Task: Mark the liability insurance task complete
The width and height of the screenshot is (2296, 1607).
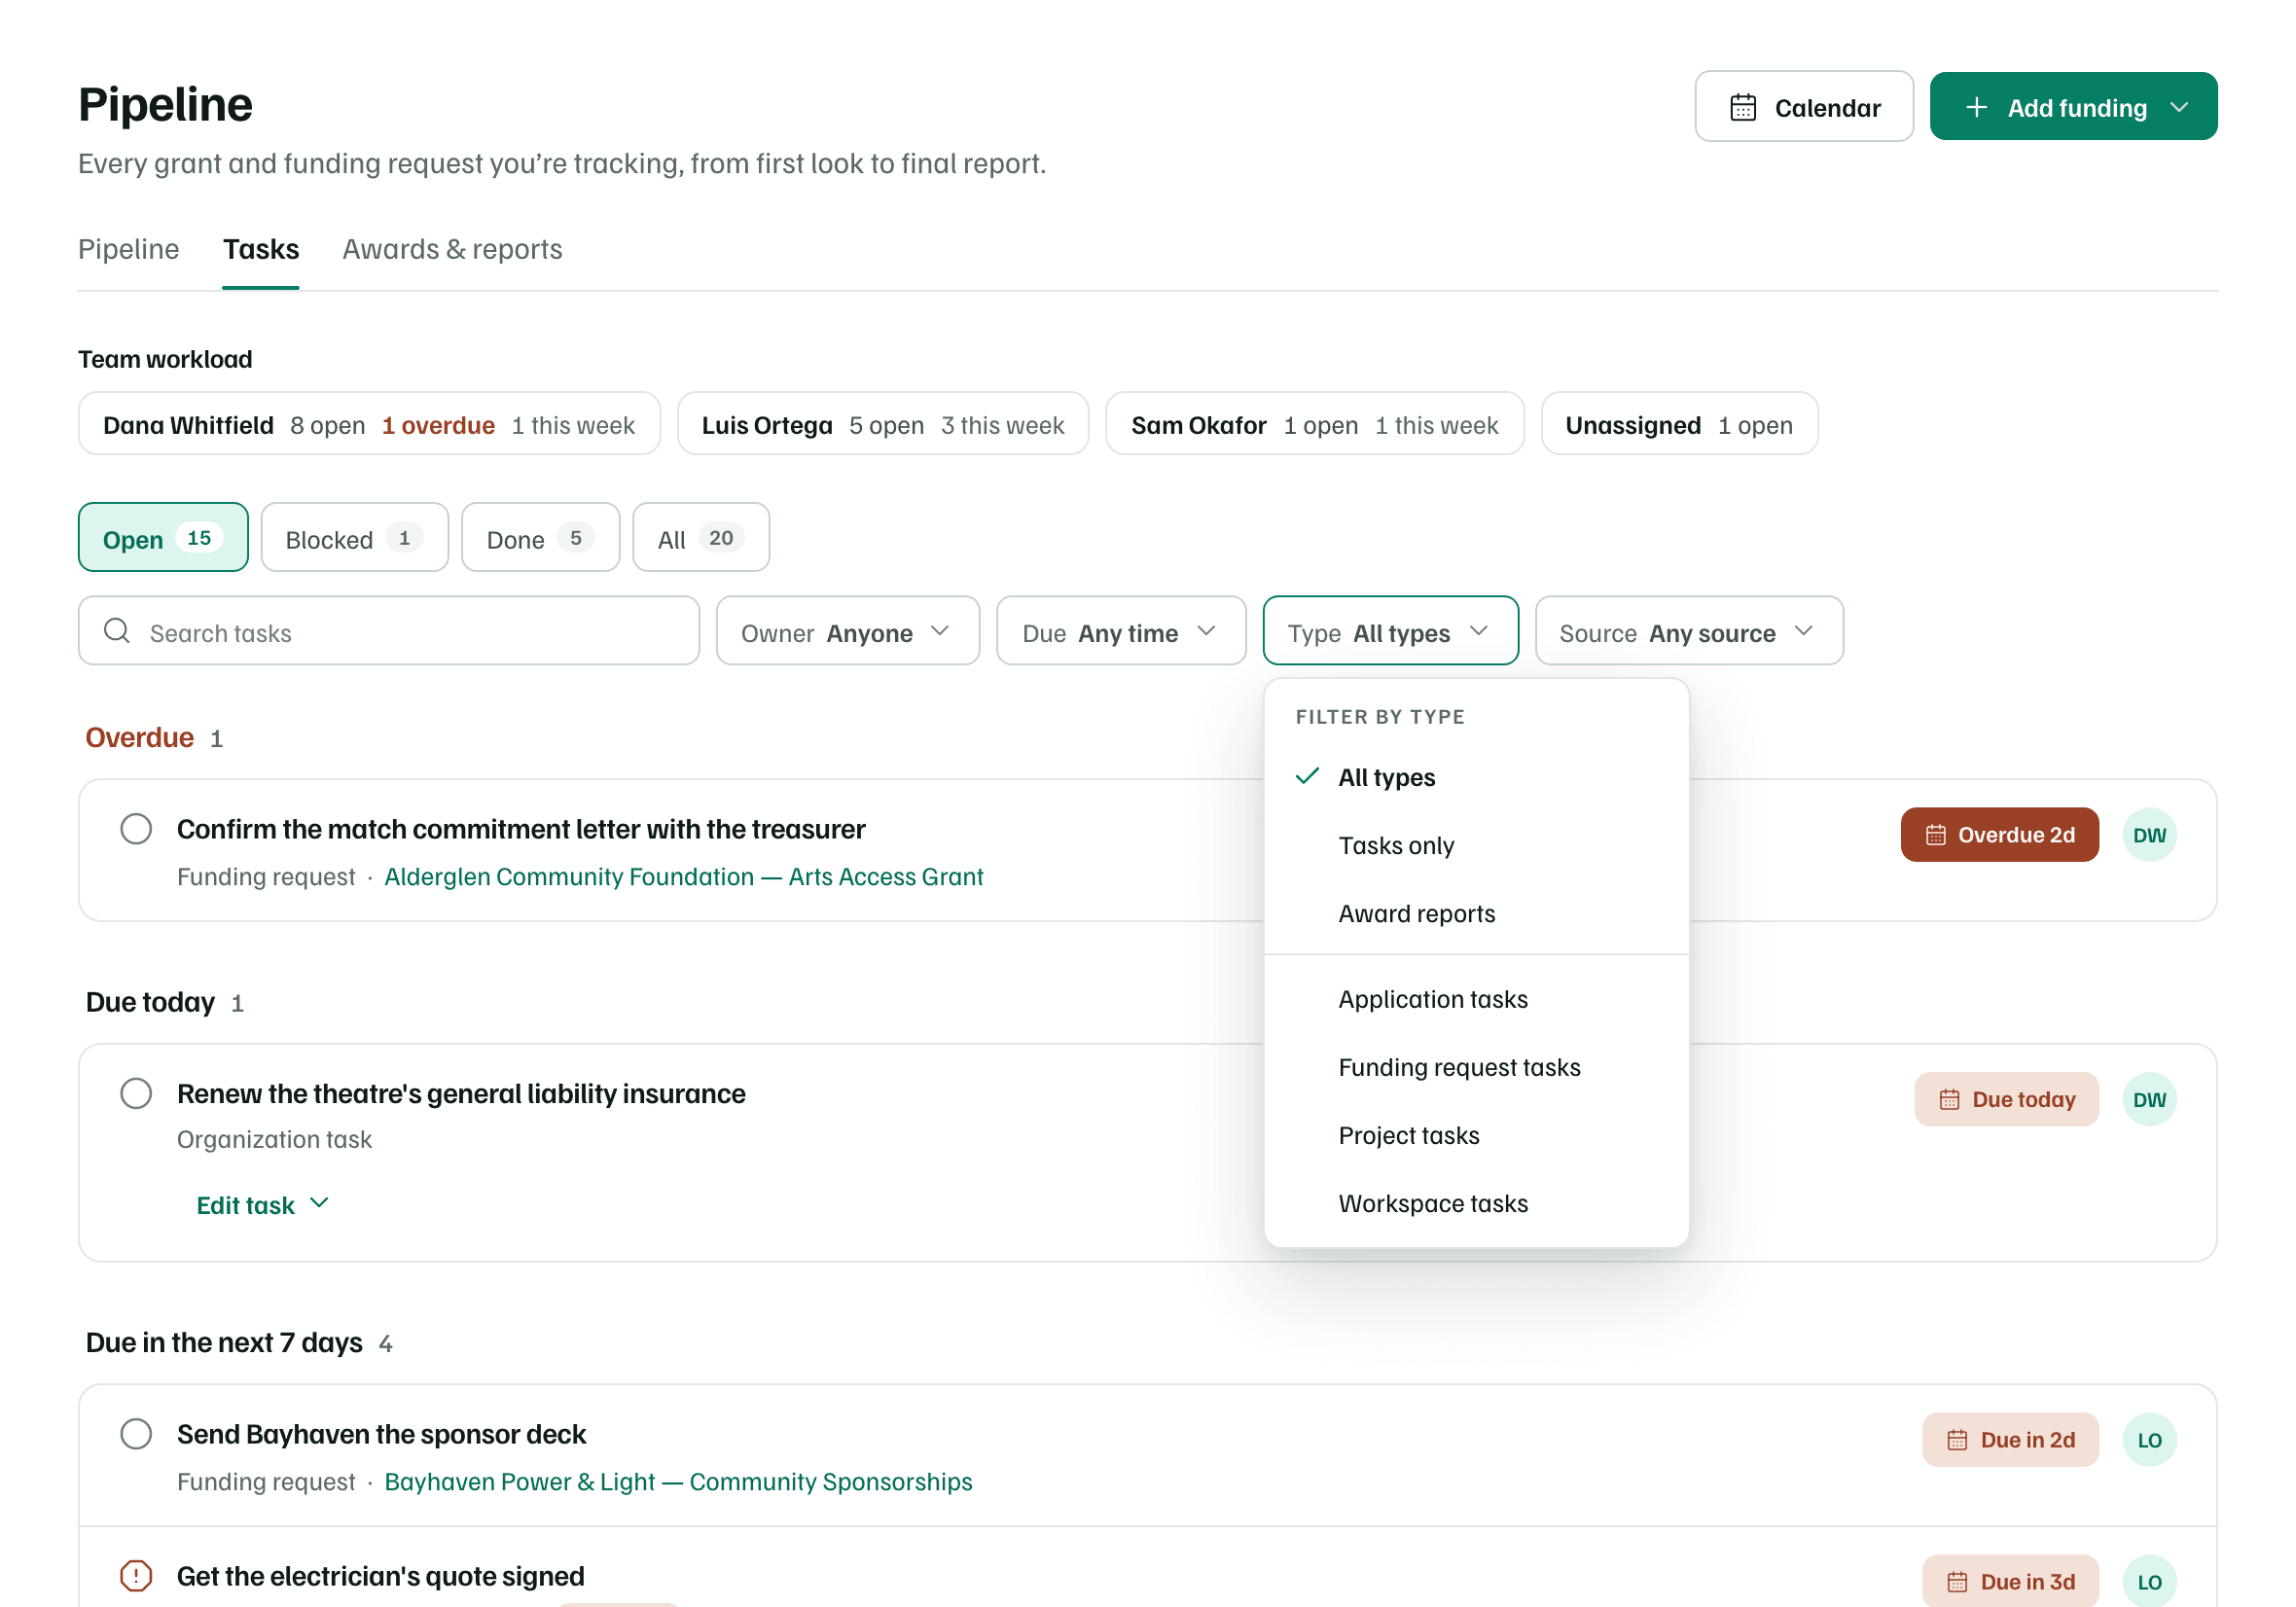Action: click(x=136, y=1093)
